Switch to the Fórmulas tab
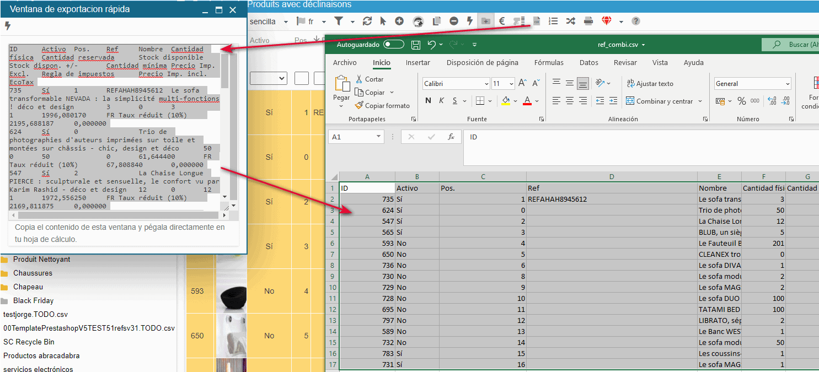Image resolution: width=819 pixels, height=372 pixels. point(549,63)
